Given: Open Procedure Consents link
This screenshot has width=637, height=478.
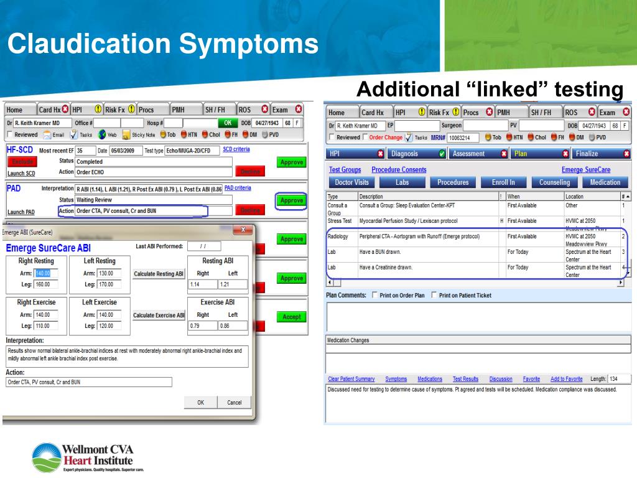Looking at the screenshot, I should pos(399,169).
